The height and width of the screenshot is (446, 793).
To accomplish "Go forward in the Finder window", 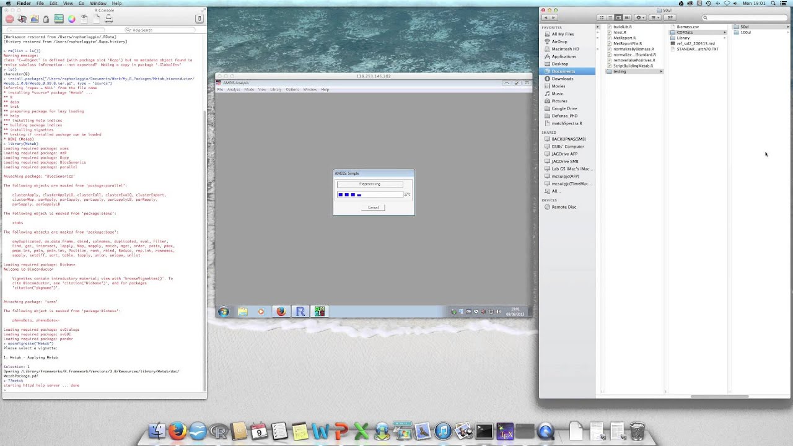I will coord(554,17).
